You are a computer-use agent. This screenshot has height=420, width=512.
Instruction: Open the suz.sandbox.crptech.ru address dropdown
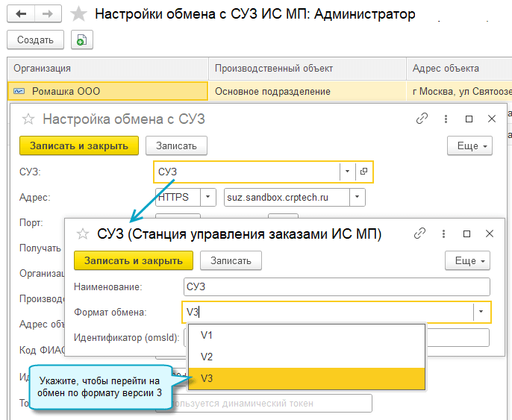(x=358, y=198)
